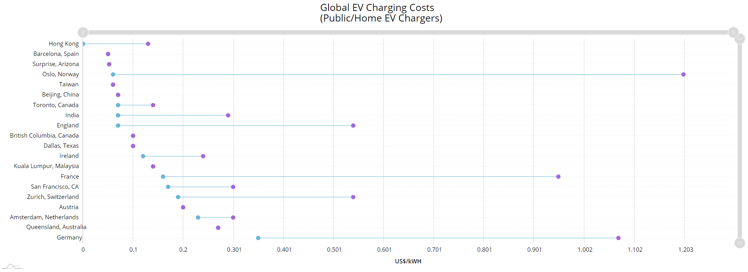
Task: Click the 'Kuala Lumpur, Malaysia' axis label
Action: (x=46, y=166)
